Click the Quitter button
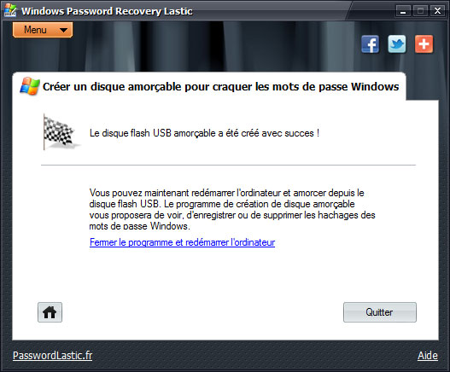 pyautogui.click(x=380, y=312)
